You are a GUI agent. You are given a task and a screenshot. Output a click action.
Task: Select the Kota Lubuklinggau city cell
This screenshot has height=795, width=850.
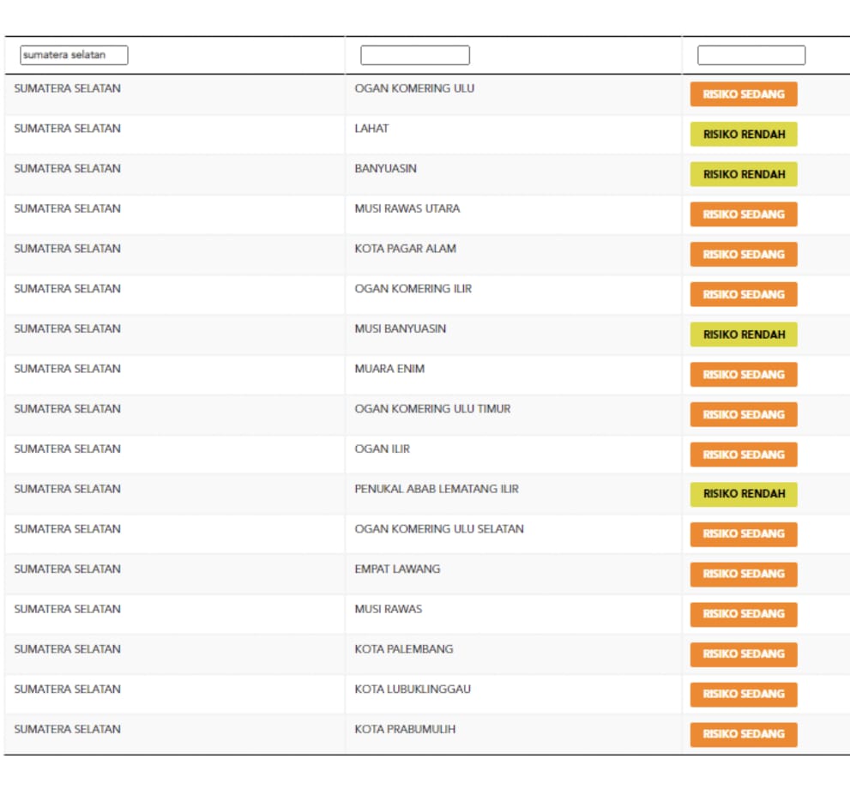[x=413, y=690]
